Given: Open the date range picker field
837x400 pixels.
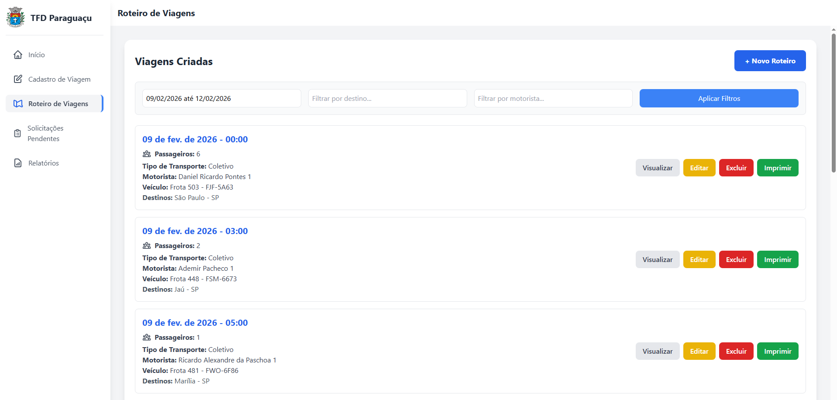Looking at the screenshot, I should (221, 98).
